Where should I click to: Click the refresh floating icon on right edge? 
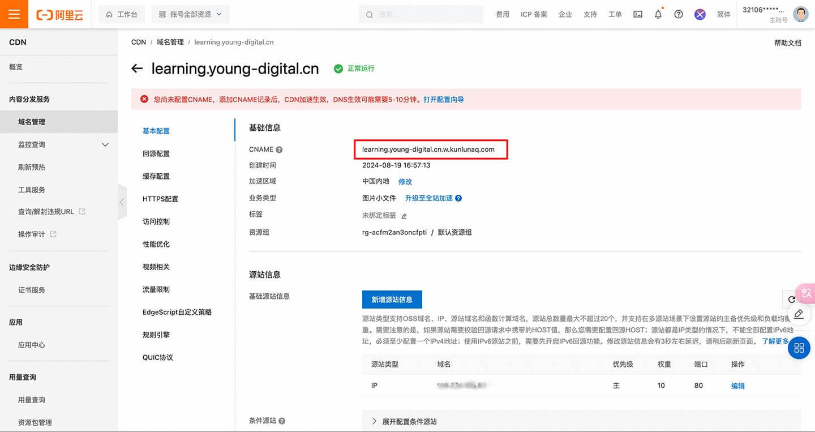[792, 299]
